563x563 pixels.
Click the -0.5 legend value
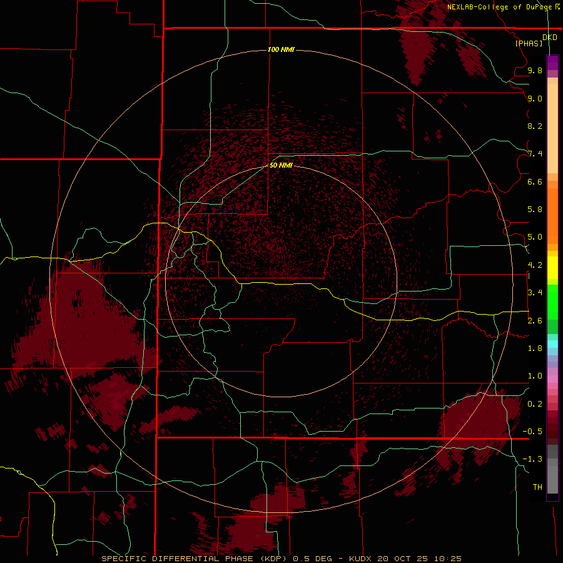tap(532, 432)
